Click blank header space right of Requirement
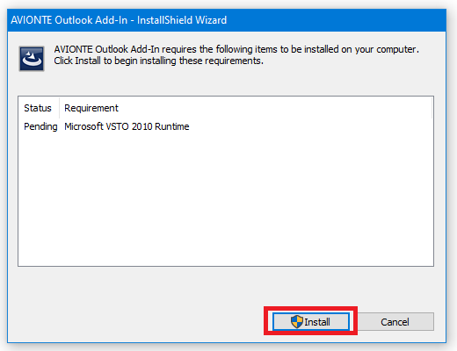Screen dimensions: 457x351 pos(275,108)
